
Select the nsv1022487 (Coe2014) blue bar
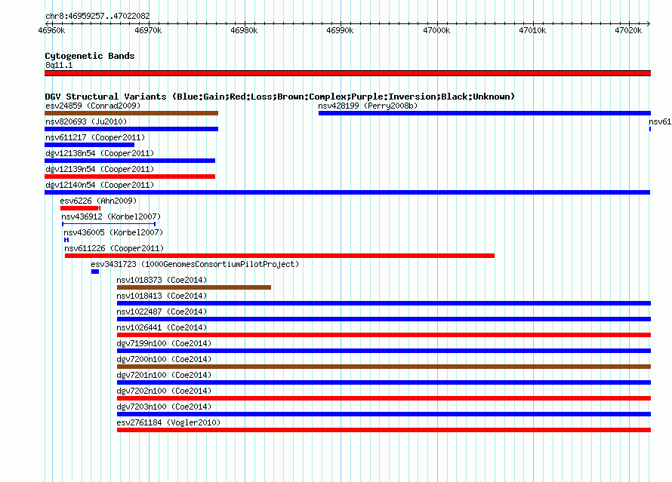384,319
